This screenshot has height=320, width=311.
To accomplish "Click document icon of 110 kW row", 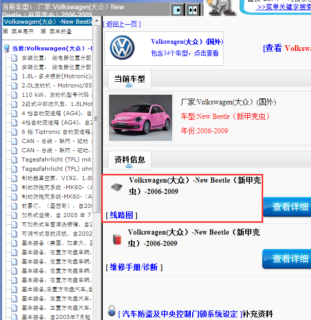I will pos(14,95).
